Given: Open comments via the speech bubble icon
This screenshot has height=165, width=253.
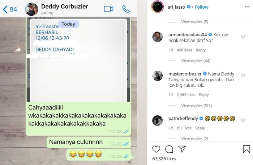Looking at the screenshot, I should [169, 149].
